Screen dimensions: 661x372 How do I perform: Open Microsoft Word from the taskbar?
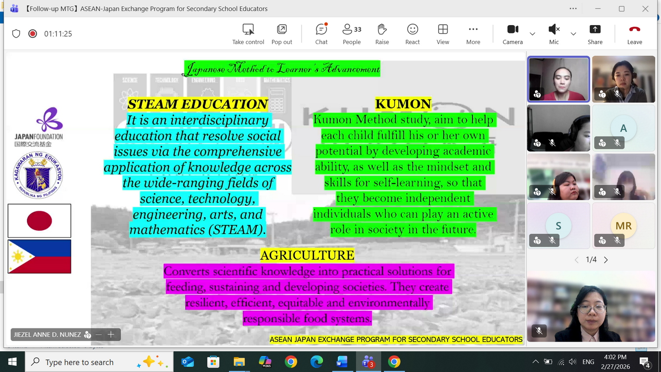point(342,362)
